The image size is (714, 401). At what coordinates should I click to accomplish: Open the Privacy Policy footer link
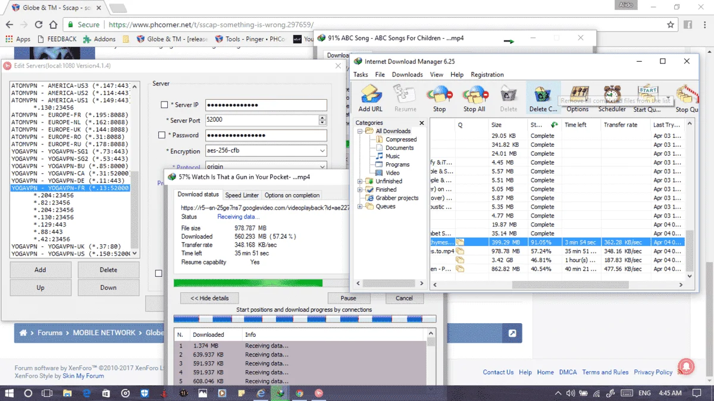coord(653,372)
